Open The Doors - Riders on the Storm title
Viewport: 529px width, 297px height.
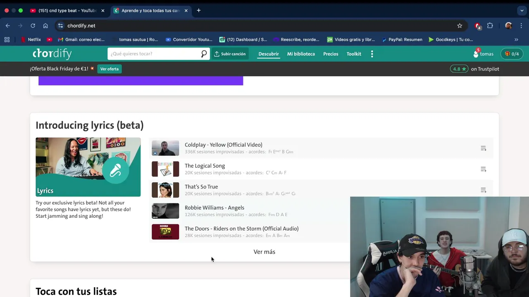[x=242, y=229]
